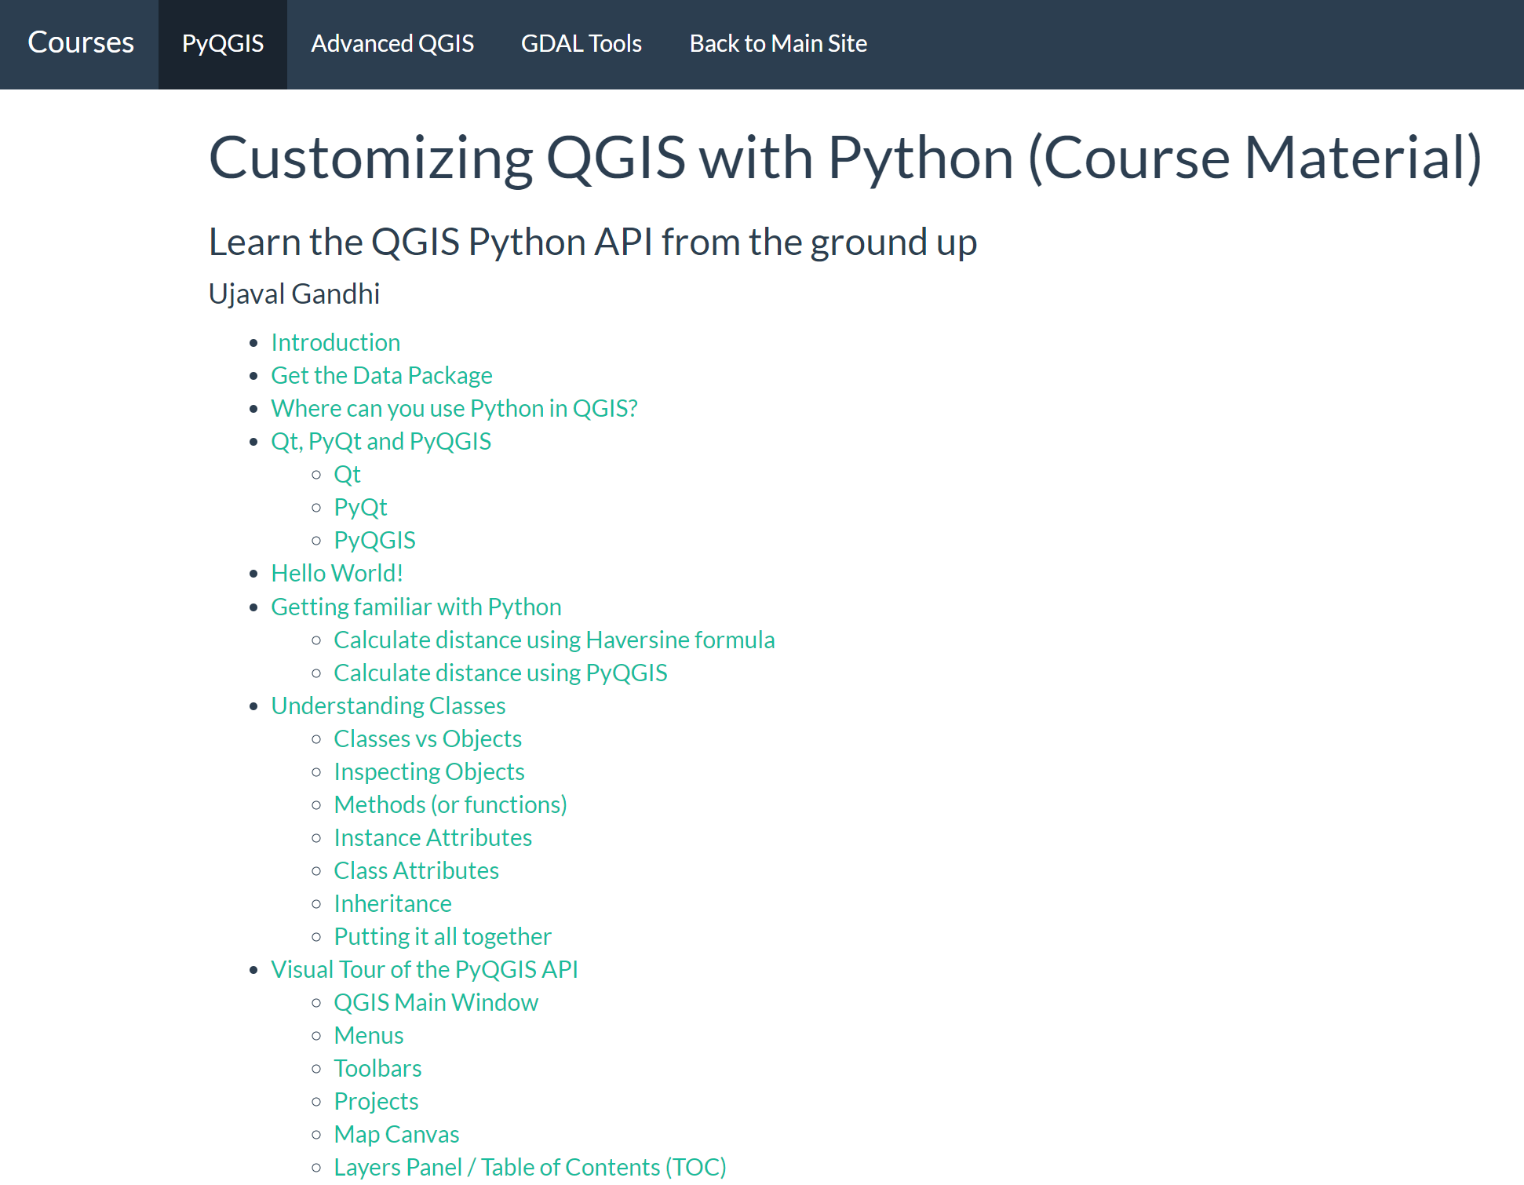The width and height of the screenshot is (1524, 1185).
Task: Click Calculate distance using Haversine formula
Action: coord(553,640)
